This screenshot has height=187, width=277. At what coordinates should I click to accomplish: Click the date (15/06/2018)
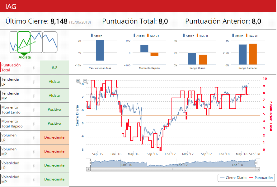(x=80, y=22)
